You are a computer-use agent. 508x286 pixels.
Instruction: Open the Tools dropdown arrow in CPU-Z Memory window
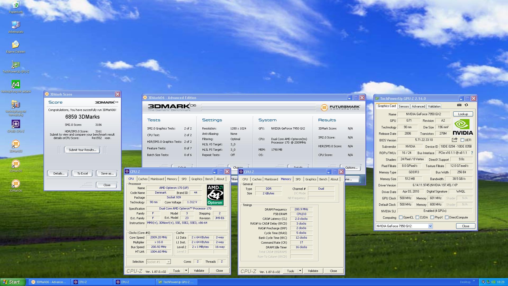coord(300,271)
